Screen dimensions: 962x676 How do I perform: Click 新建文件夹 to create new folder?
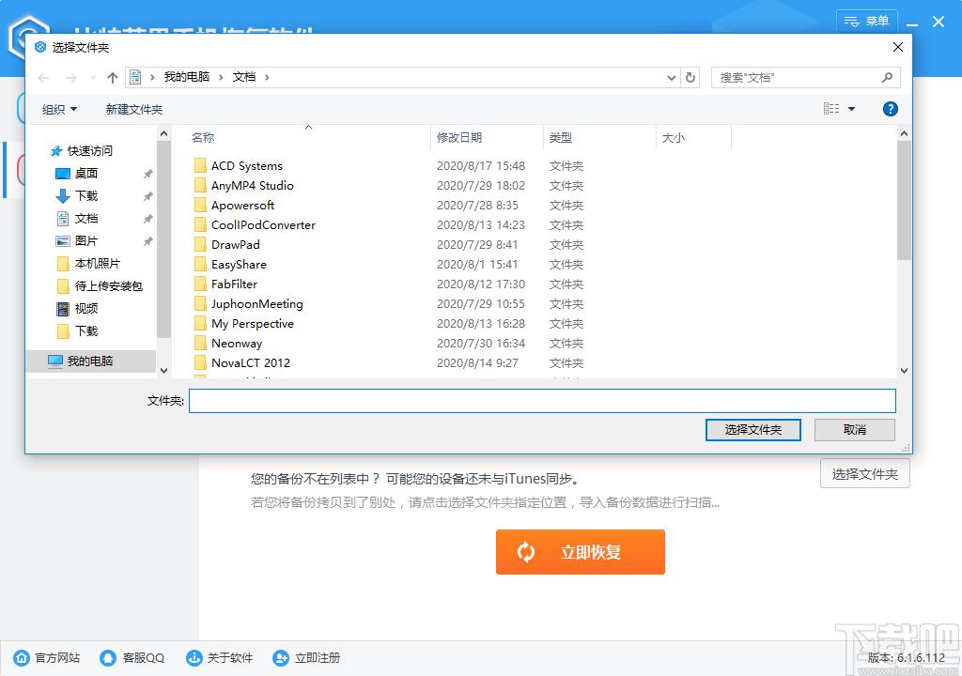(134, 110)
